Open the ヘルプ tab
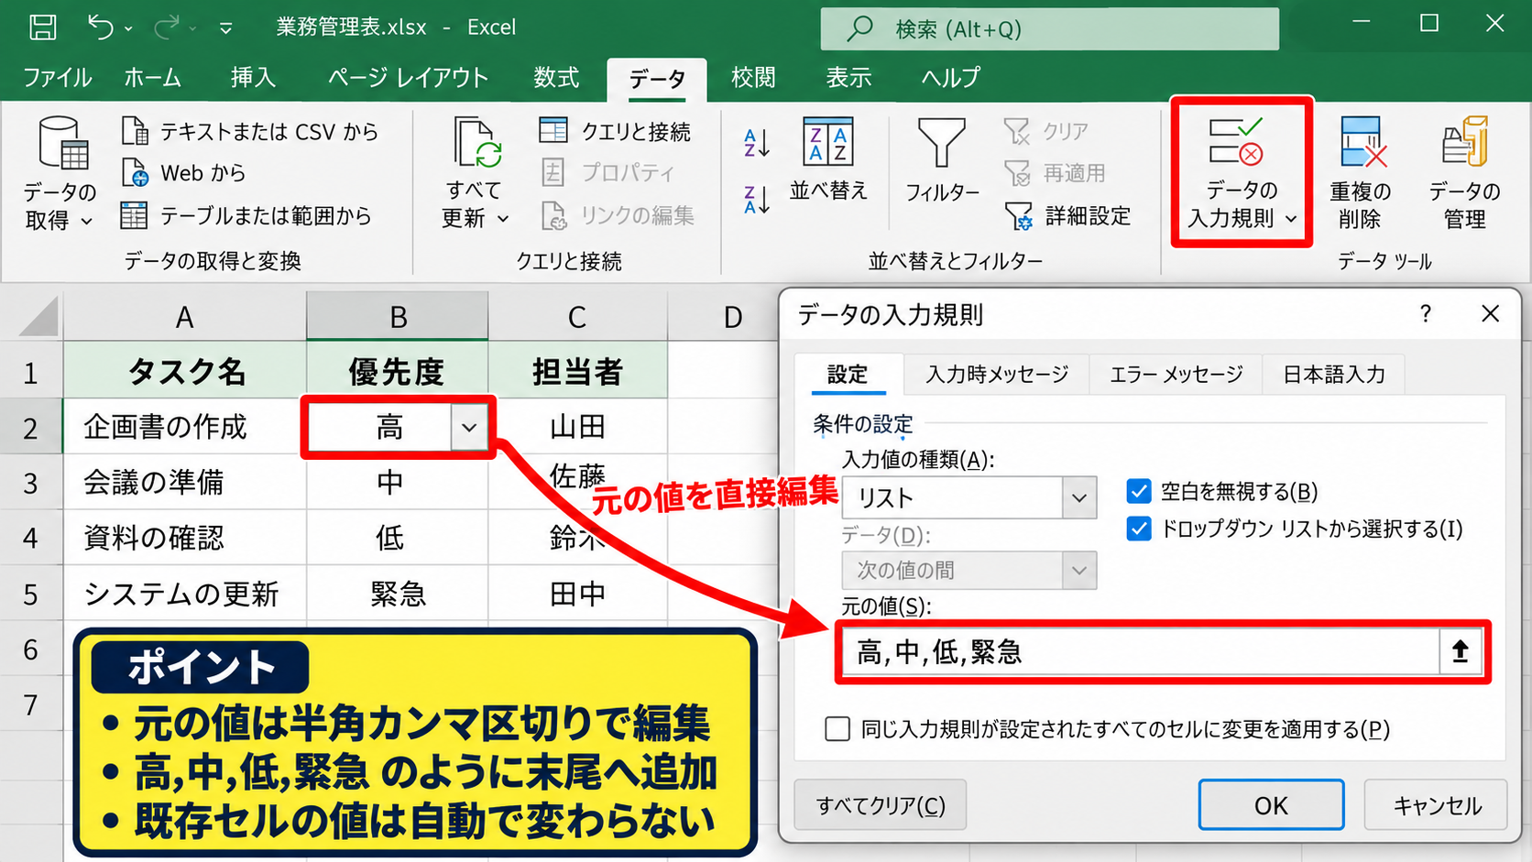Image resolution: width=1532 pixels, height=862 pixels. [950, 78]
